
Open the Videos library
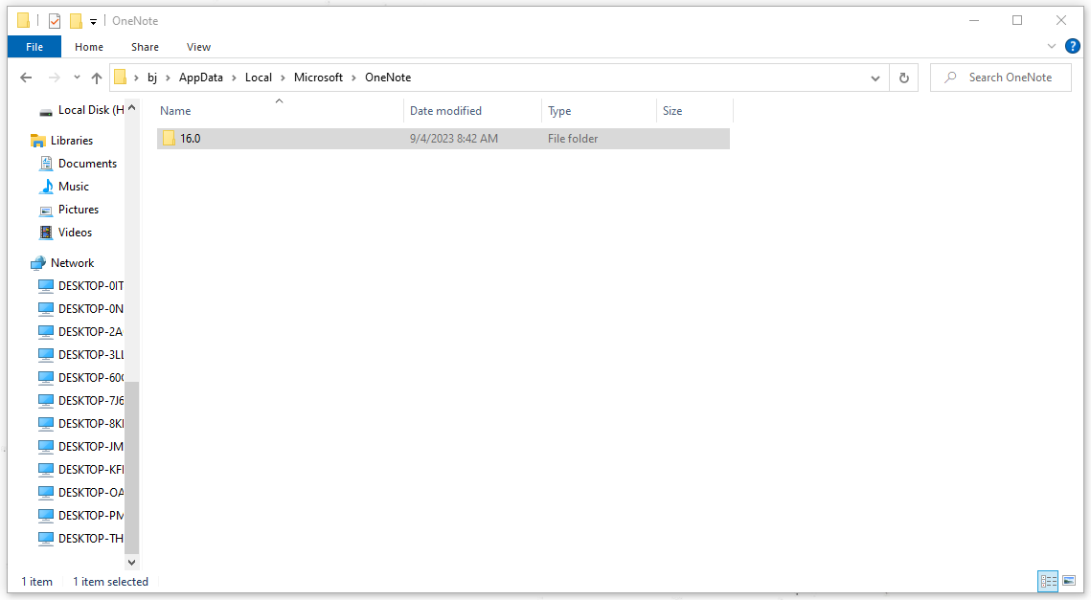point(75,233)
